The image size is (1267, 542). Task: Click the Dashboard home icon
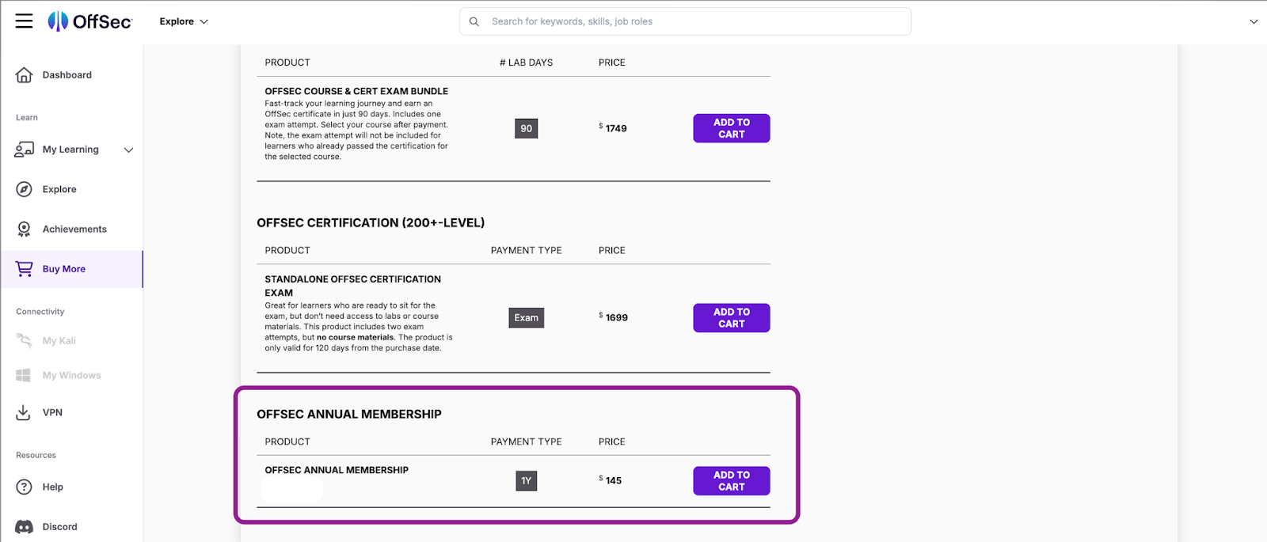pyautogui.click(x=24, y=75)
